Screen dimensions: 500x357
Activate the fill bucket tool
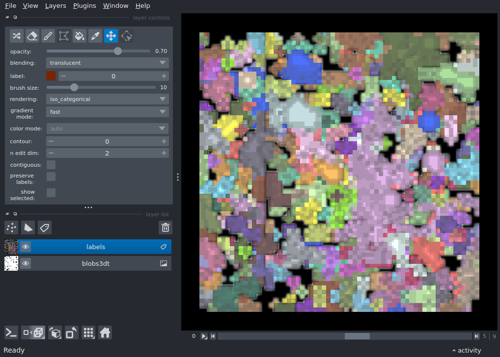pos(80,36)
